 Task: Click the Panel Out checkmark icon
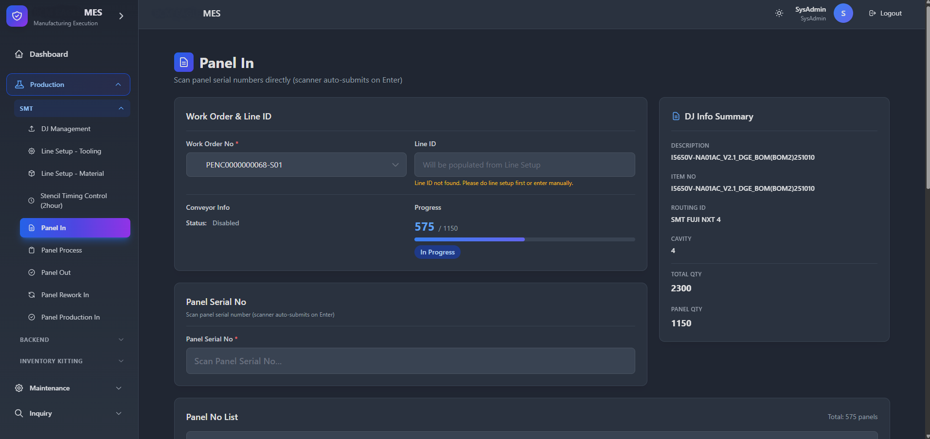coord(32,272)
